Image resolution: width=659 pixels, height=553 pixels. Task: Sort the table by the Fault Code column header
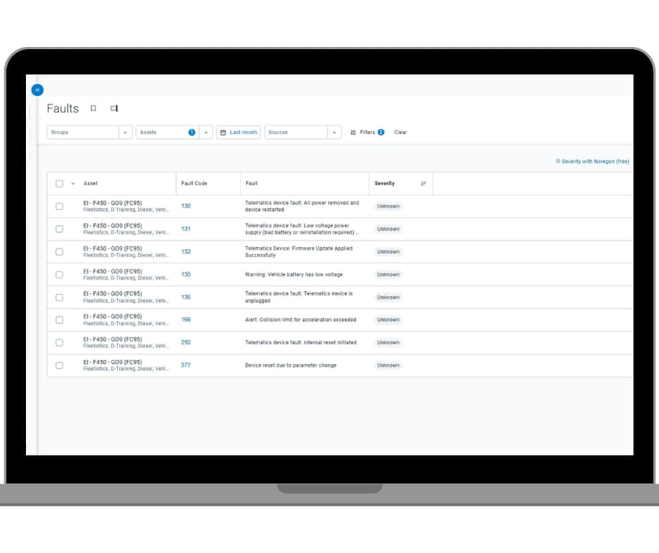(x=193, y=184)
